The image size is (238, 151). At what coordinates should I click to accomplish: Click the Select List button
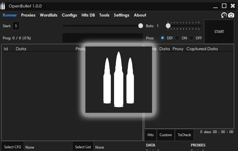[83, 147]
